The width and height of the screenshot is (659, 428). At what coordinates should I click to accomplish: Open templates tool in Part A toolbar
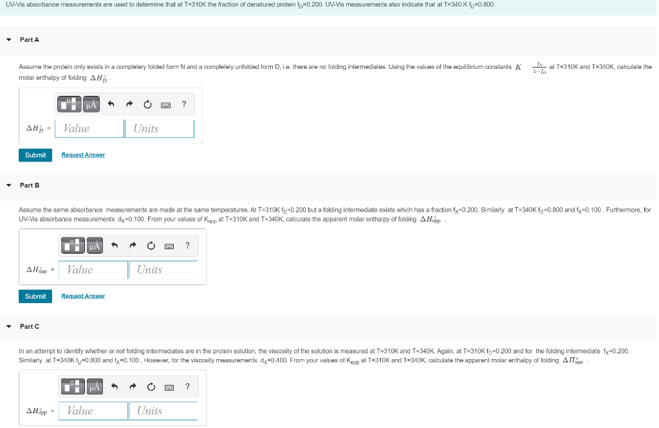click(70, 104)
